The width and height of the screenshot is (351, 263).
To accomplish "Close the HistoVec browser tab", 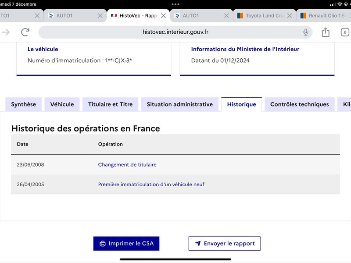I will [x=163, y=16].
